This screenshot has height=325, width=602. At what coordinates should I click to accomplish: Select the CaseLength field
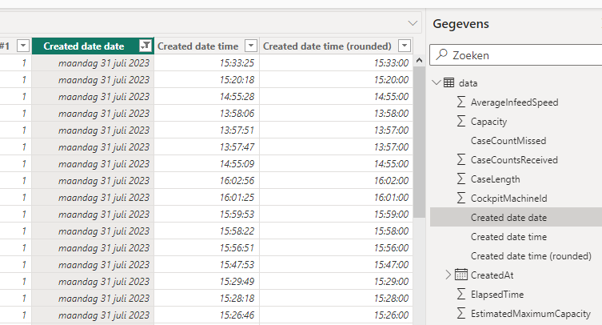click(x=495, y=179)
